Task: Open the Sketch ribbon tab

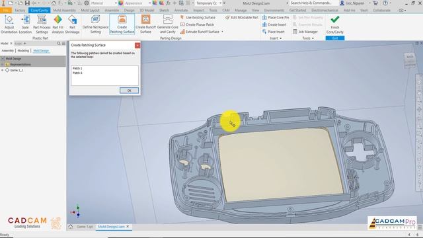Action: tap(164, 11)
